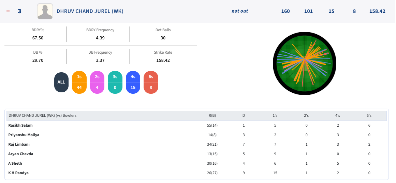Click the not out dismissal status
The height and width of the screenshot is (183, 396).
point(239,11)
